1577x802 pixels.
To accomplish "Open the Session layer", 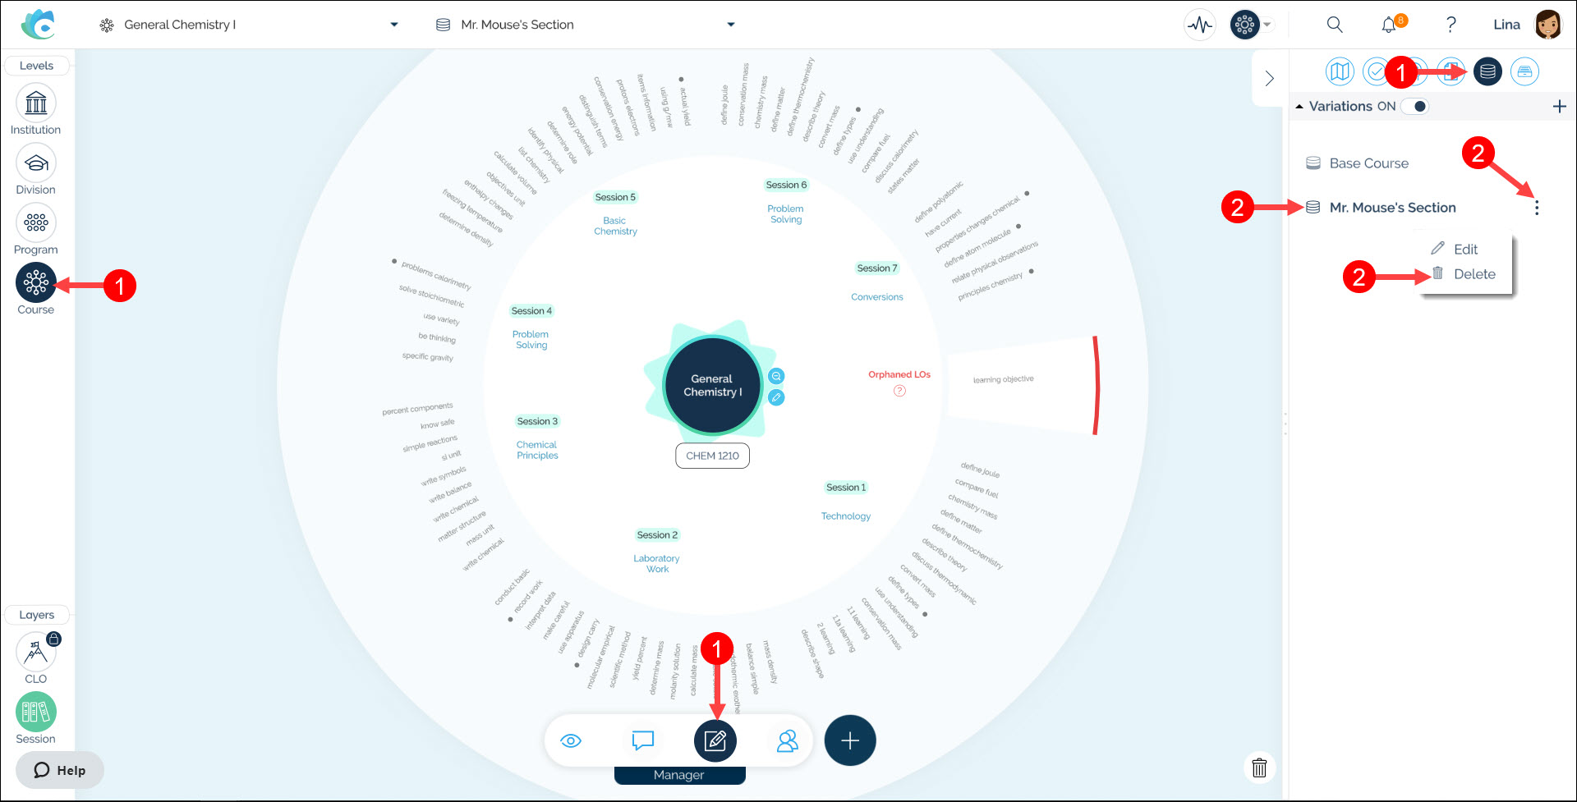I will tap(35, 712).
